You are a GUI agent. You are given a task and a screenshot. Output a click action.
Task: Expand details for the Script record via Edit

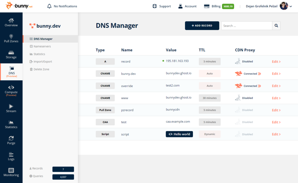[x=276, y=134]
